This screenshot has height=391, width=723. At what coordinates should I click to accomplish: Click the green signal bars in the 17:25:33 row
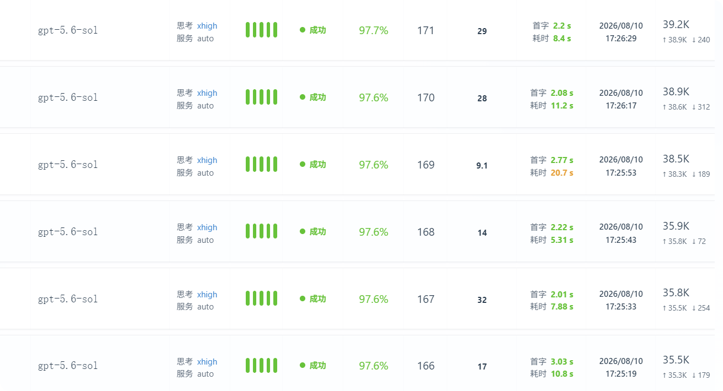pyautogui.click(x=261, y=298)
